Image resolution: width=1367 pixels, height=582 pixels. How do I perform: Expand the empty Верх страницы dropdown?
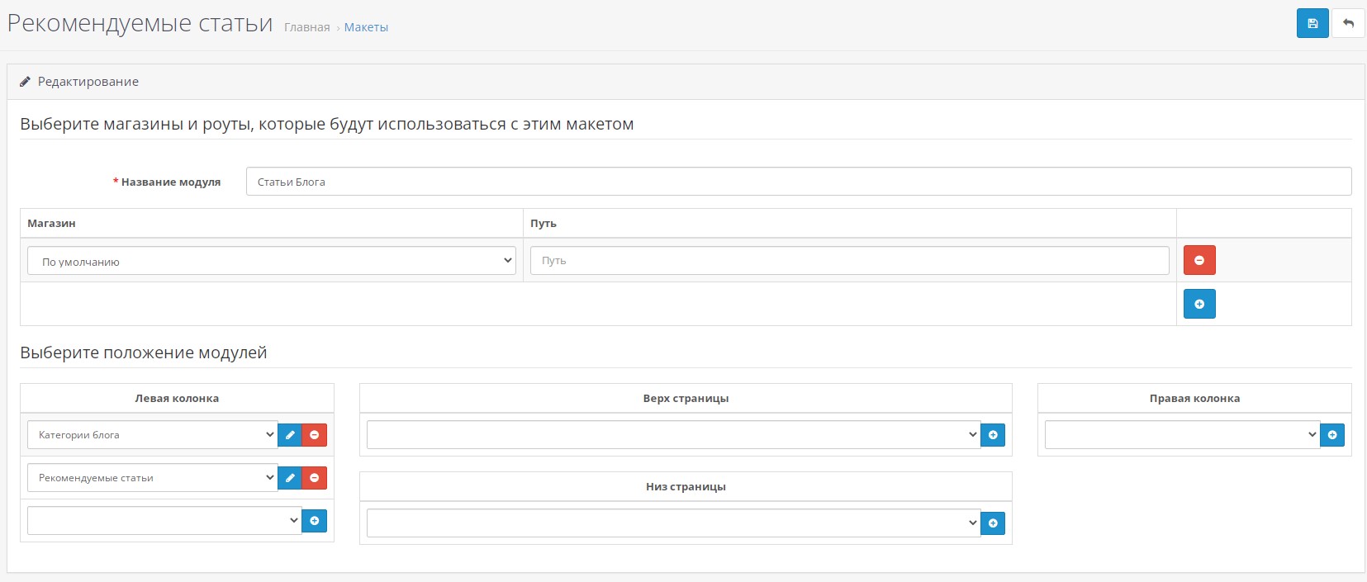pos(672,435)
